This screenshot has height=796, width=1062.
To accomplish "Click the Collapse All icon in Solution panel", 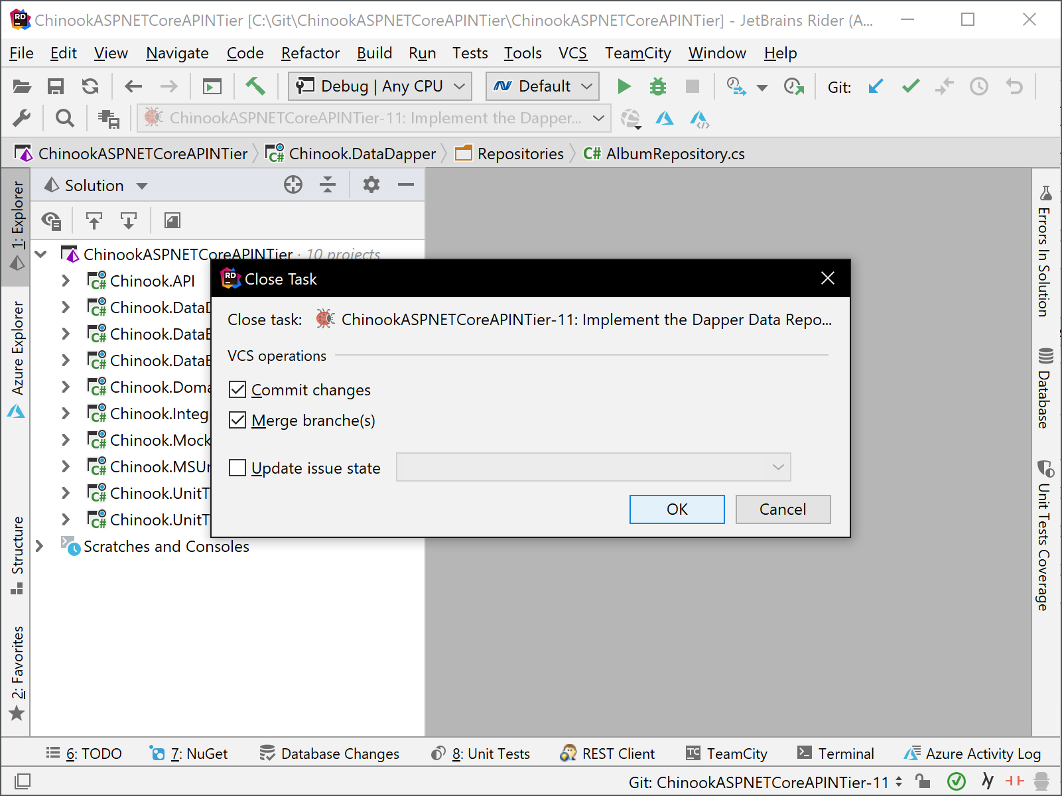I will click(328, 184).
